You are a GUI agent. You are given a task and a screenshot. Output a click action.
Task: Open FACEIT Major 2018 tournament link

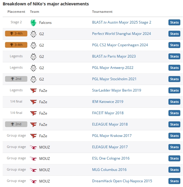pyautogui.click(x=108, y=113)
